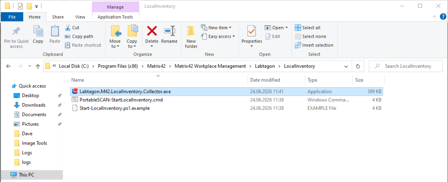This screenshot has height=182, width=448.
Task: Sort by the Name column header
Action: click(x=158, y=80)
